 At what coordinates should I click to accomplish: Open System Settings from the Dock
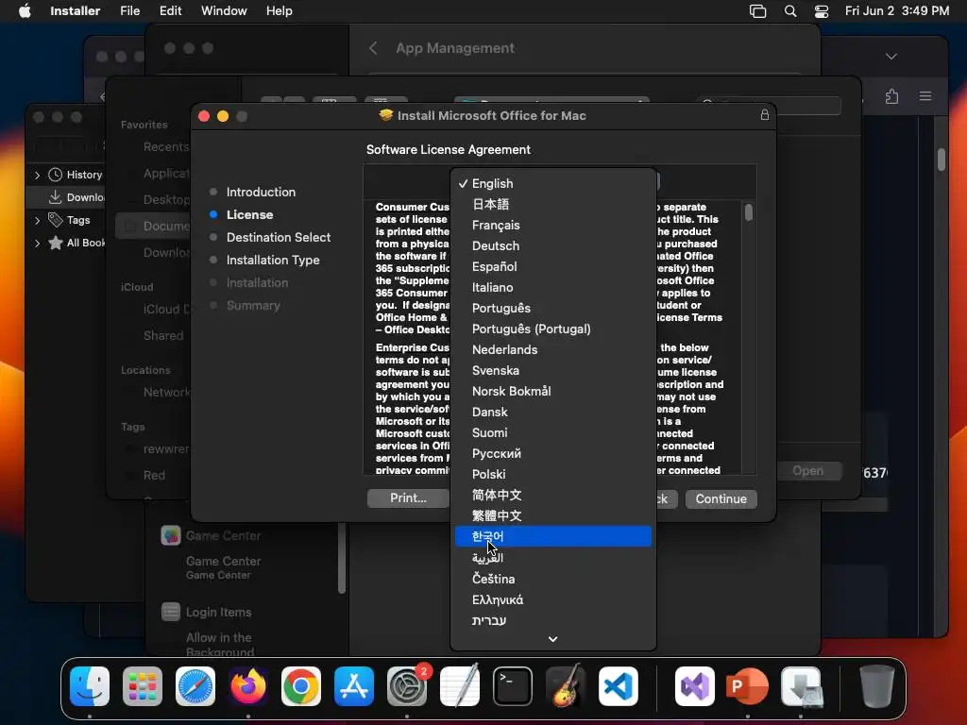(407, 686)
